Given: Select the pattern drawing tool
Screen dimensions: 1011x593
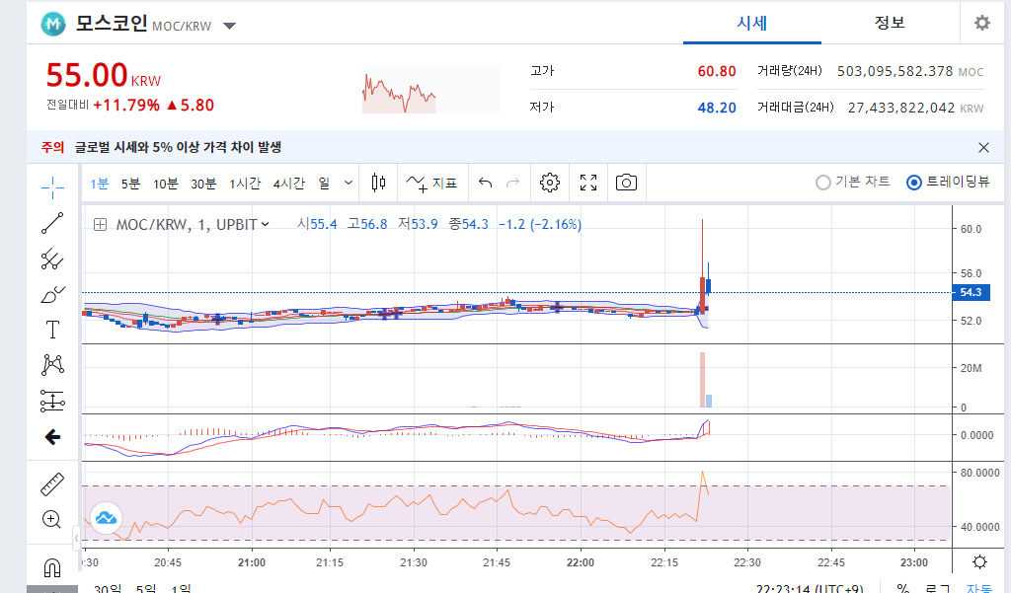Looking at the screenshot, I should (52, 365).
